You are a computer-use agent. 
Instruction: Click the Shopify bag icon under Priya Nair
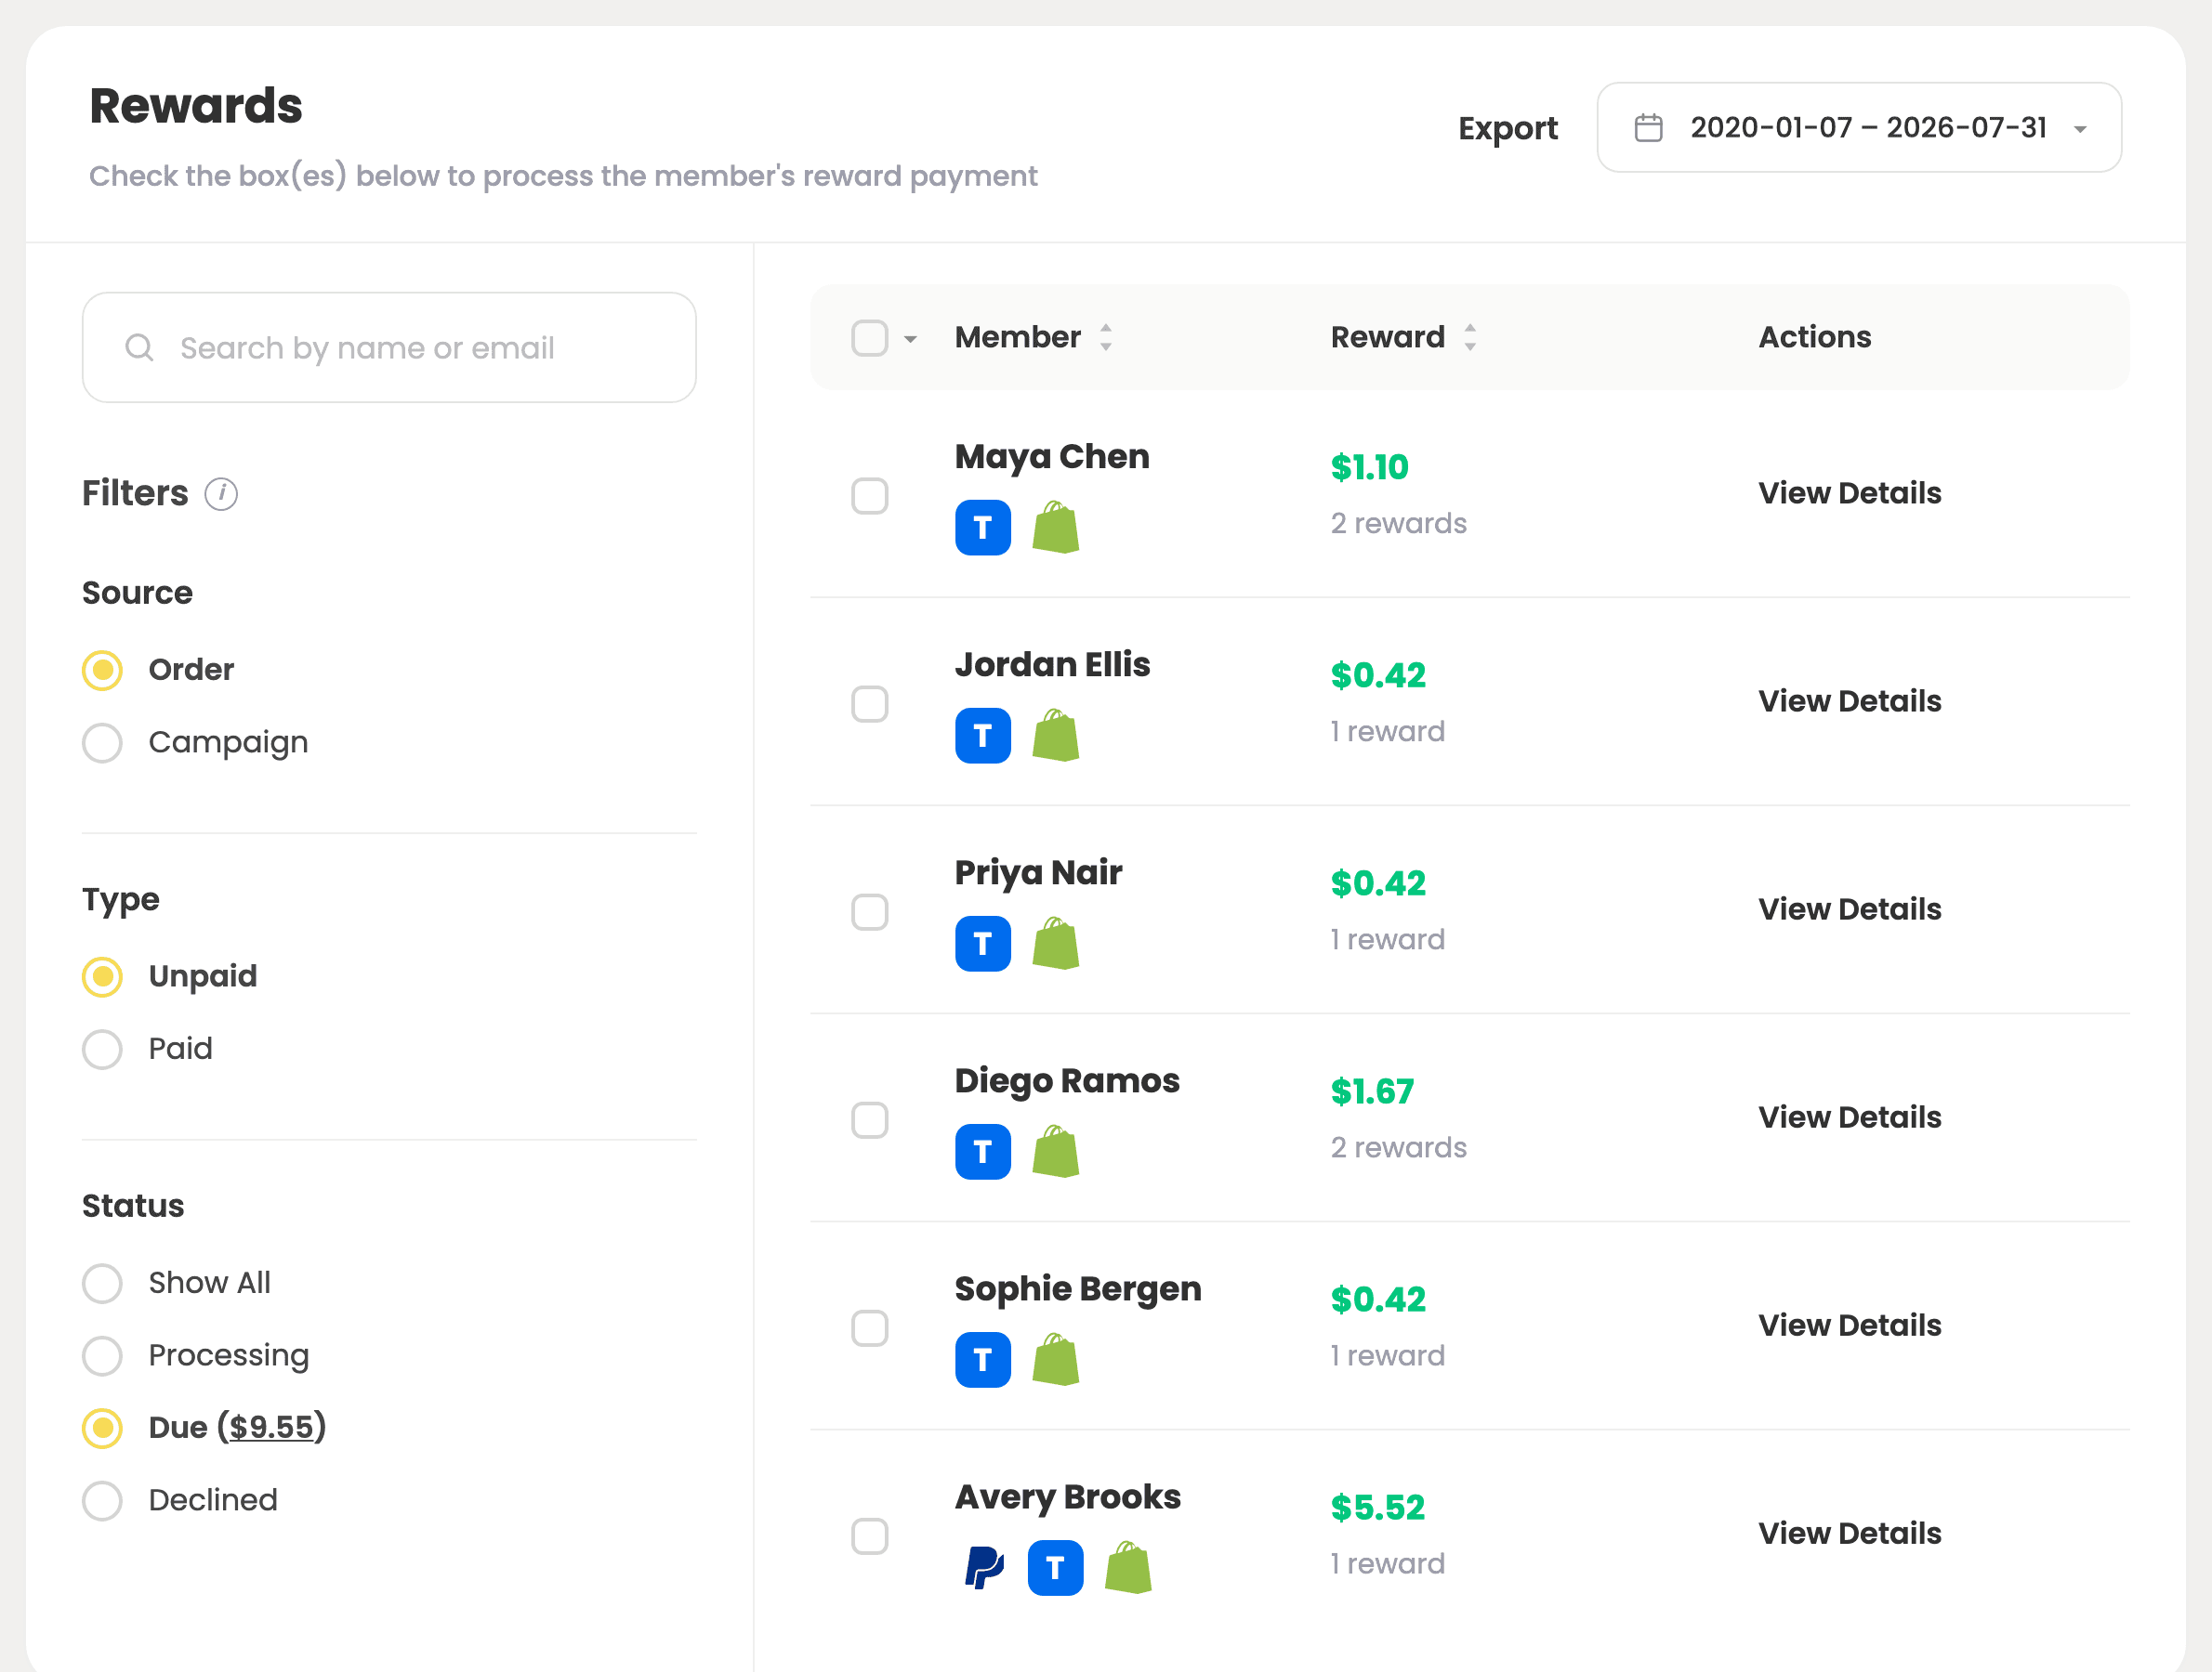click(x=1055, y=943)
